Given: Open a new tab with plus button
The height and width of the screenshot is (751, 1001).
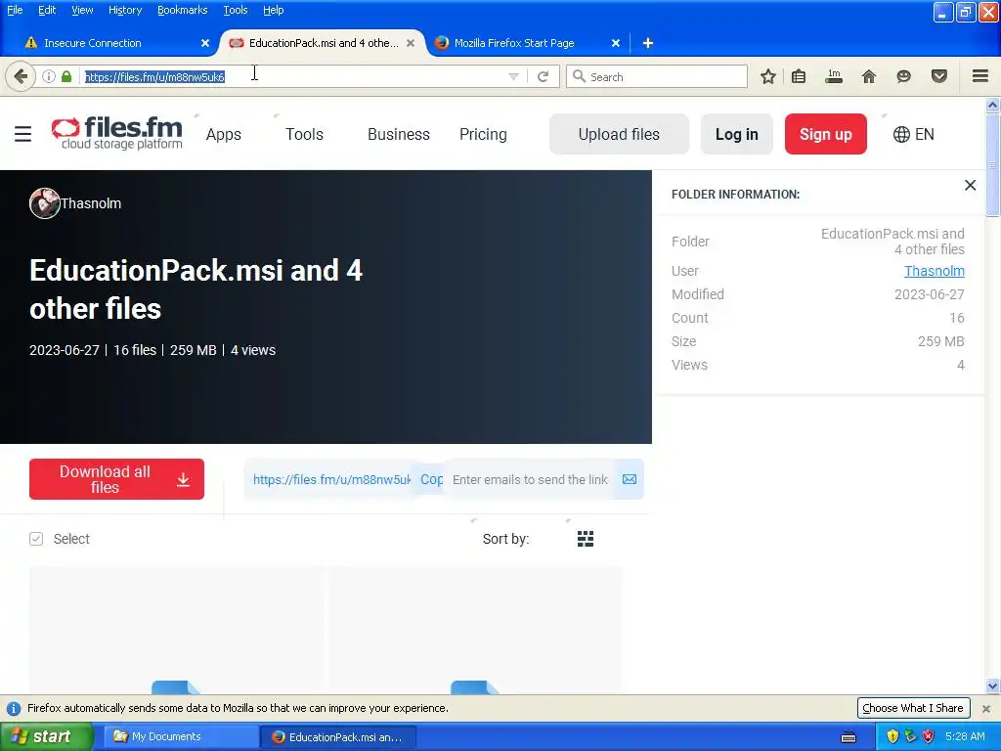Looking at the screenshot, I should 647,43.
